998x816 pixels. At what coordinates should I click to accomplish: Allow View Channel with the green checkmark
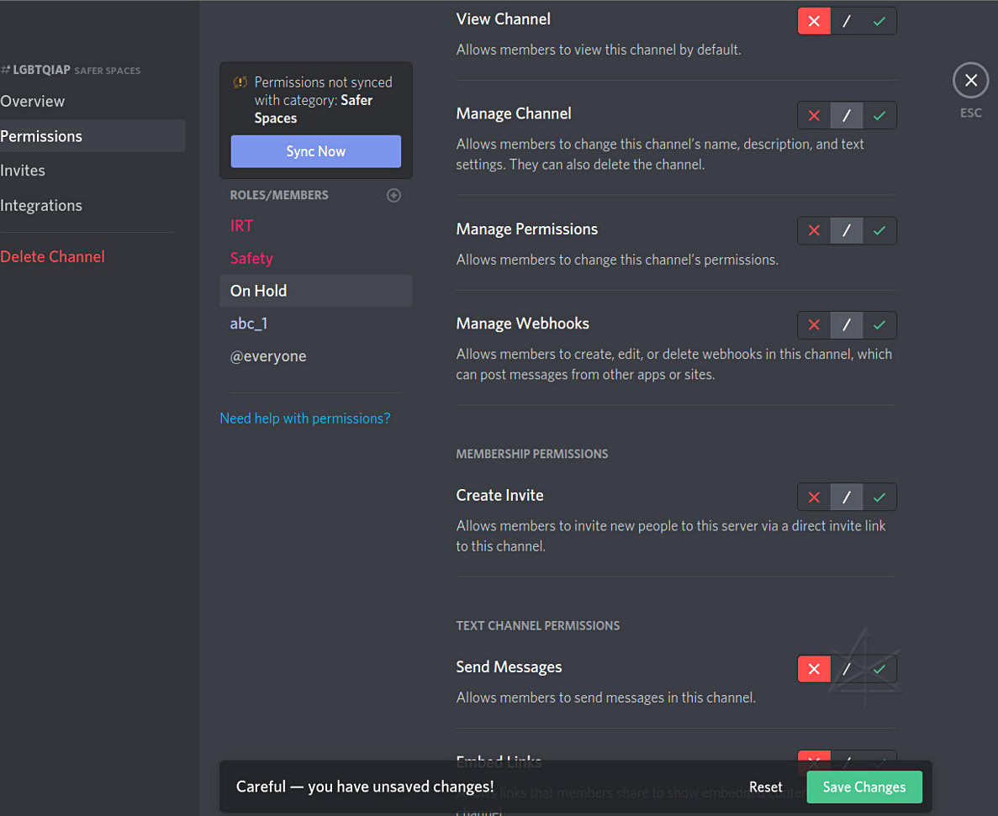point(879,21)
